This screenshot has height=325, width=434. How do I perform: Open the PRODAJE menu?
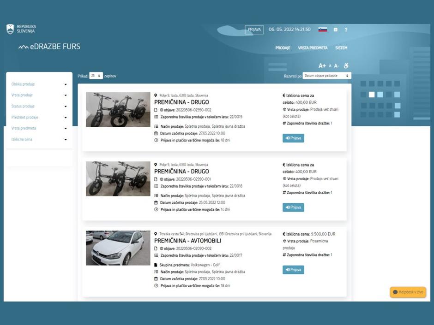click(283, 48)
